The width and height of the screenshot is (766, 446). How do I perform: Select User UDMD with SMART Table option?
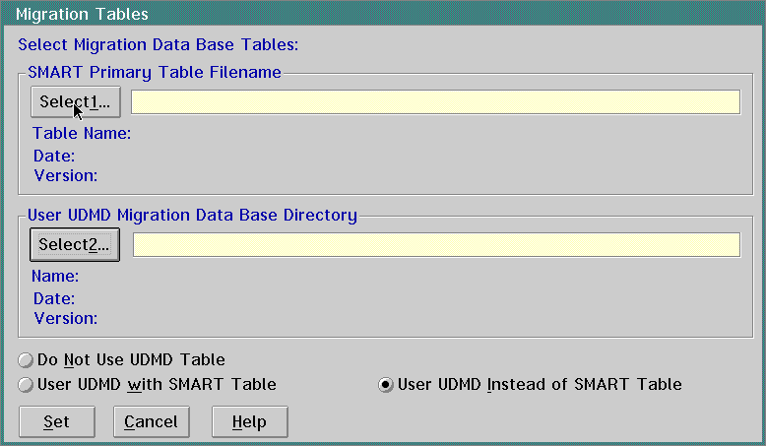27,385
